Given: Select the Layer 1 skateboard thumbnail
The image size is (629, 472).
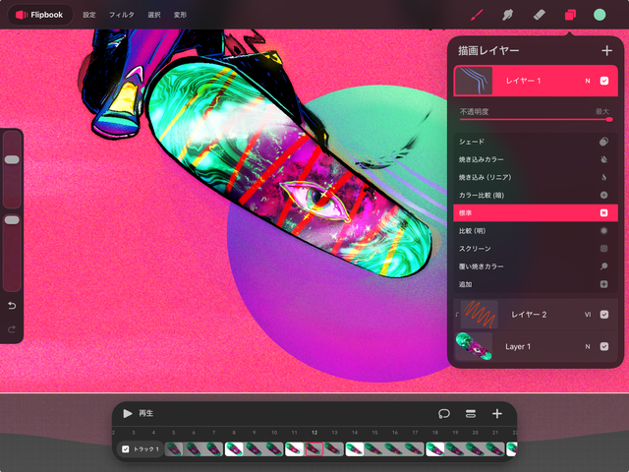Looking at the screenshot, I should pos(474,346).
